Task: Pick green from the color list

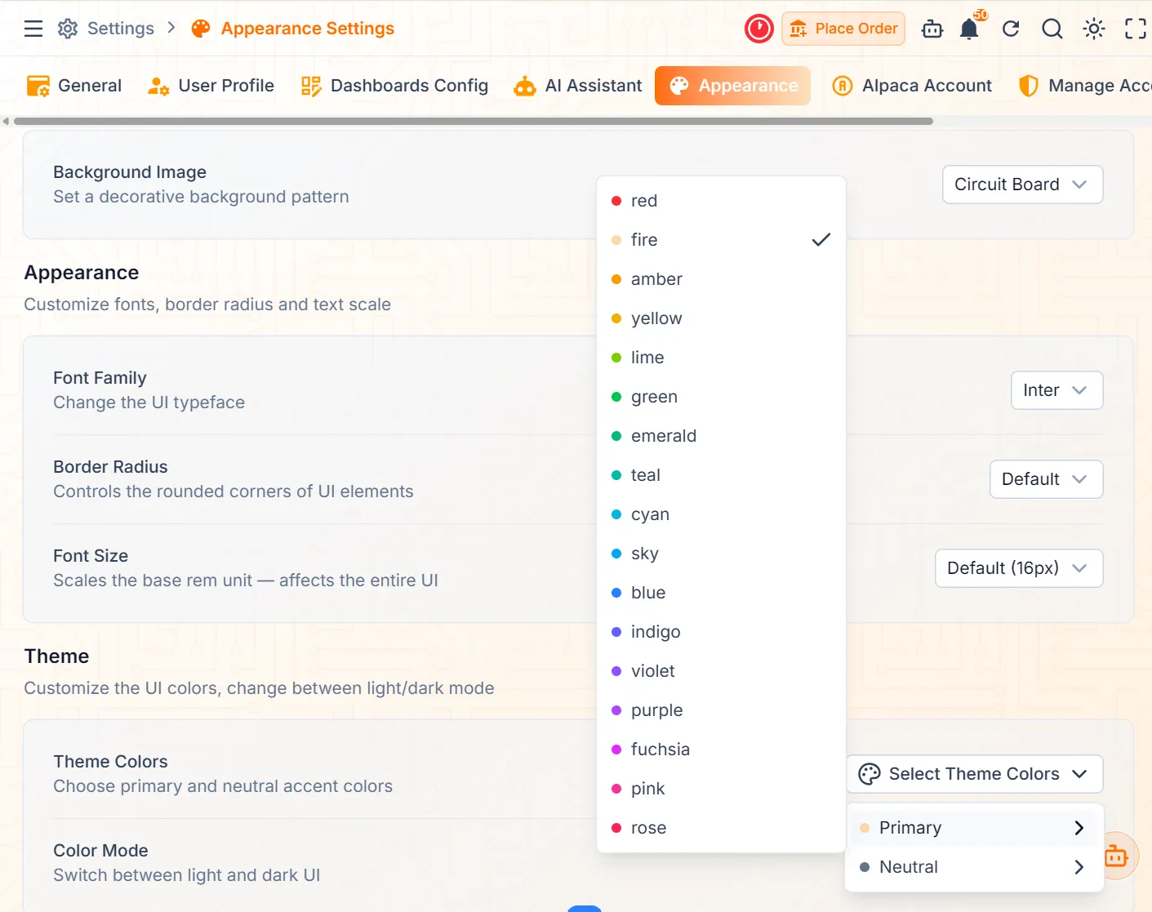Action: click(x=721, y=397)
